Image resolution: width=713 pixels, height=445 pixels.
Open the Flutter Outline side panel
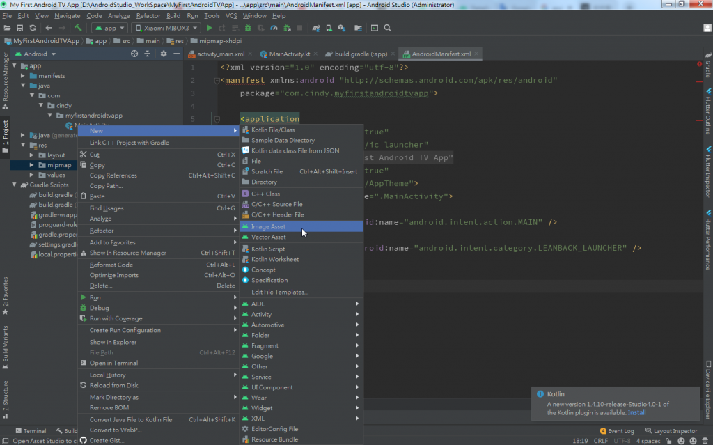pyautogui.click(x=708, y=111)
